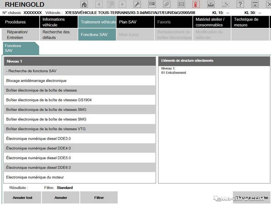Click the N° châssis XXXXXXX value
This screenshot has height=204, width=271.
pyautogui.click(x=33, y=13)
